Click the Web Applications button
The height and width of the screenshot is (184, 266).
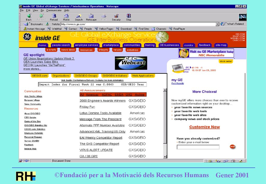pos(143,76)
